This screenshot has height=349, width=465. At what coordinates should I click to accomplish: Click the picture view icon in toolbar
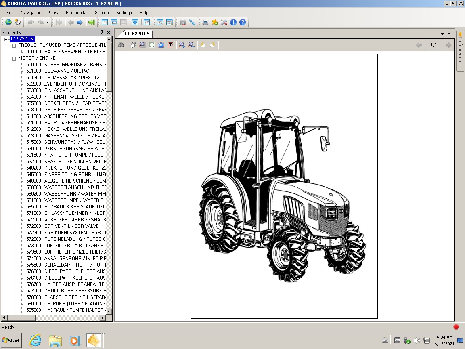(114, 22)
